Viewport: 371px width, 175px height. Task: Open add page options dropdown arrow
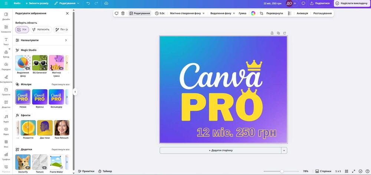tap(284, 150)
